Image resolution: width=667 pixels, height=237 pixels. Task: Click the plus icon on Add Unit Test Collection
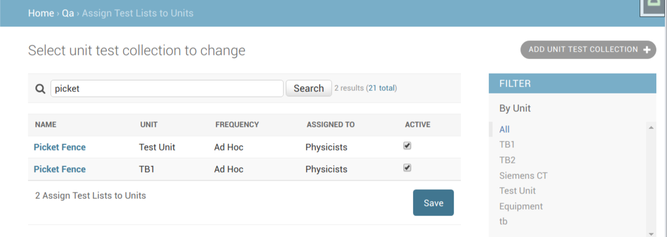coord(647,50)
